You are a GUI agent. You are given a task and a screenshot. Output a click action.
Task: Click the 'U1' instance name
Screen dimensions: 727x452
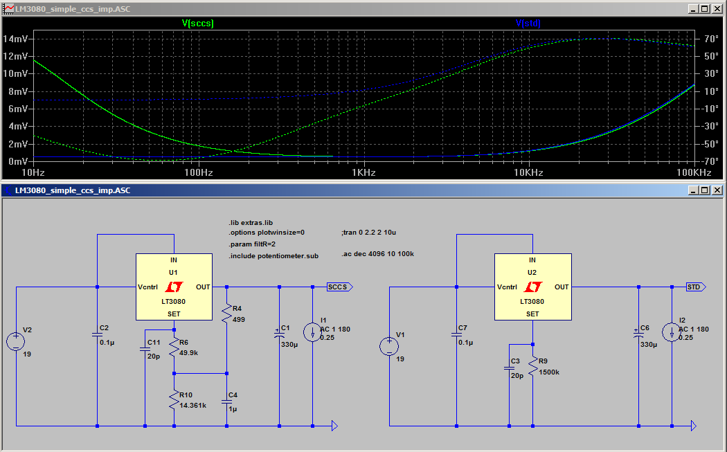point(173,273)
